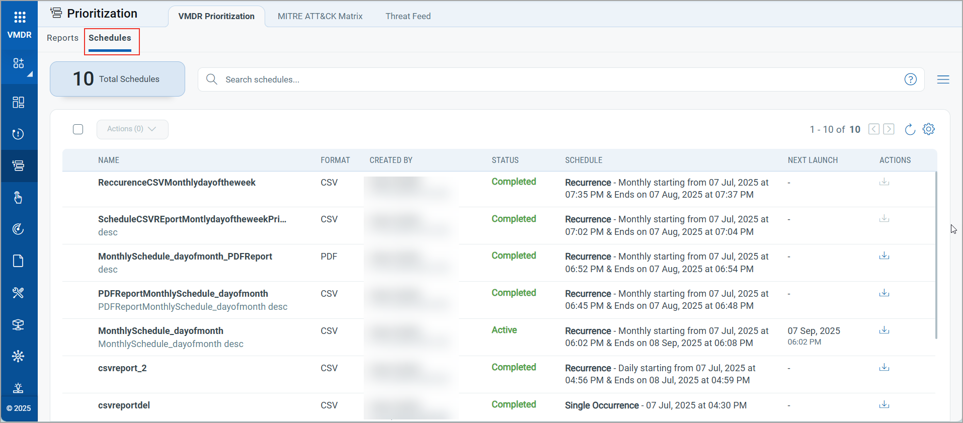Open table settings gear icon

929,129
